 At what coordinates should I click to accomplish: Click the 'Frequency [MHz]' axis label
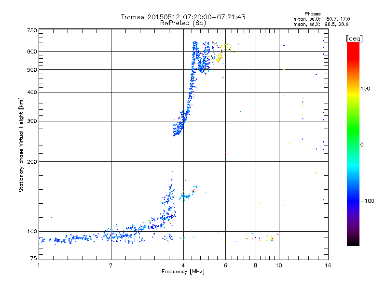click(183, 272)
